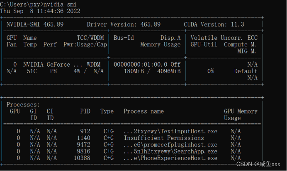Click the GPU Memory Usage column header
Viewport: 287px width, 171px height.
pos(241,115)
